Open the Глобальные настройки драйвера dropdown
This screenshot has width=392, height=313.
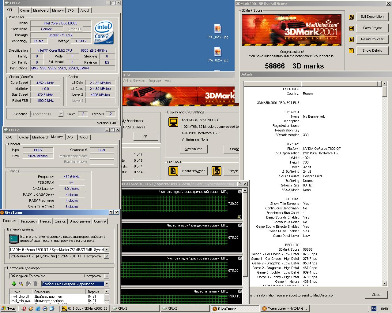(x=107, y=284)
